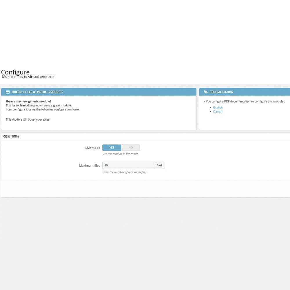The image size is (290, 290).
Task: Click 'Use this module in live mode' hint
Action: point(120,154)
